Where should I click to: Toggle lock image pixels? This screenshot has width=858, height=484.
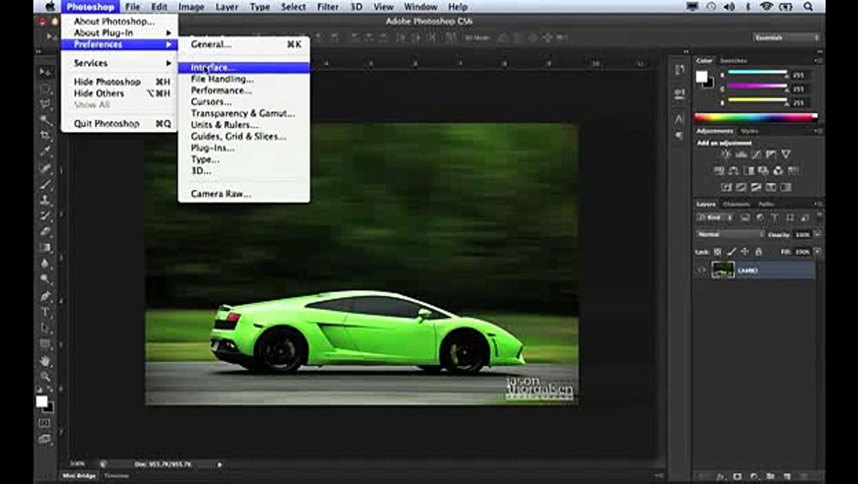point(731,251)
